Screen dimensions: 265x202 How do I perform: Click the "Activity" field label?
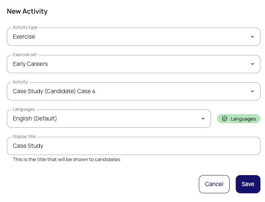click(21, 82)
